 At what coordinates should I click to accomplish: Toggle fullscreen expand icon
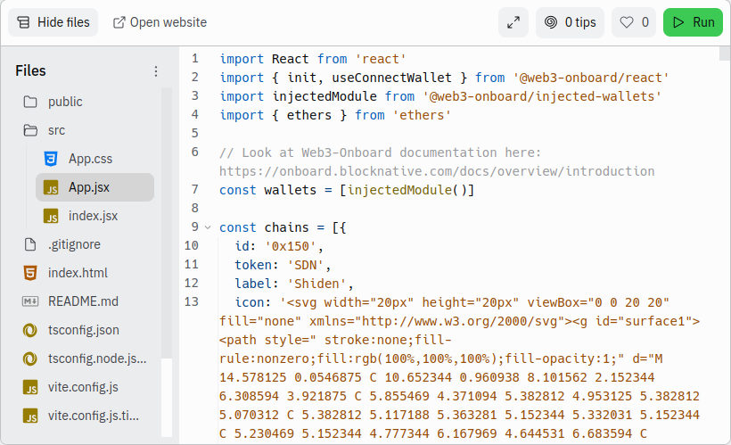point(513,22)
